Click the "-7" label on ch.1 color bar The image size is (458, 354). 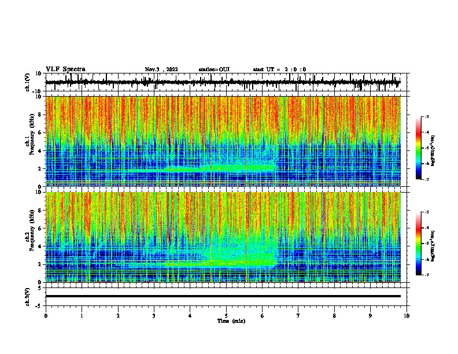[x=426, y=179]
